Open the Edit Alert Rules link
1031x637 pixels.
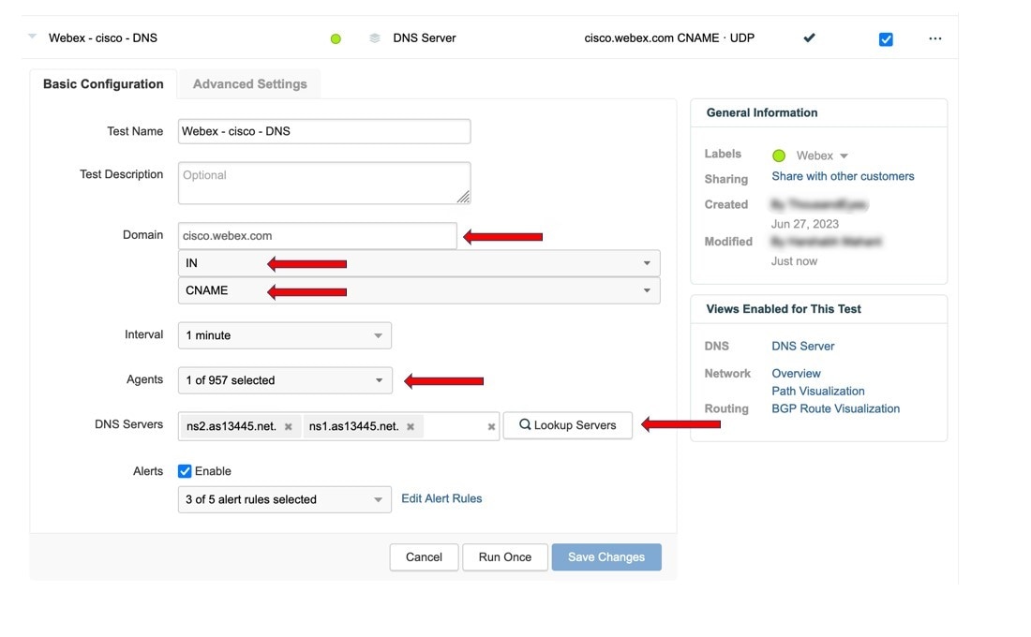tap(441, 499)
